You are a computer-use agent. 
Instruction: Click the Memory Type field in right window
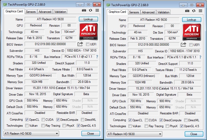(144, 76)
